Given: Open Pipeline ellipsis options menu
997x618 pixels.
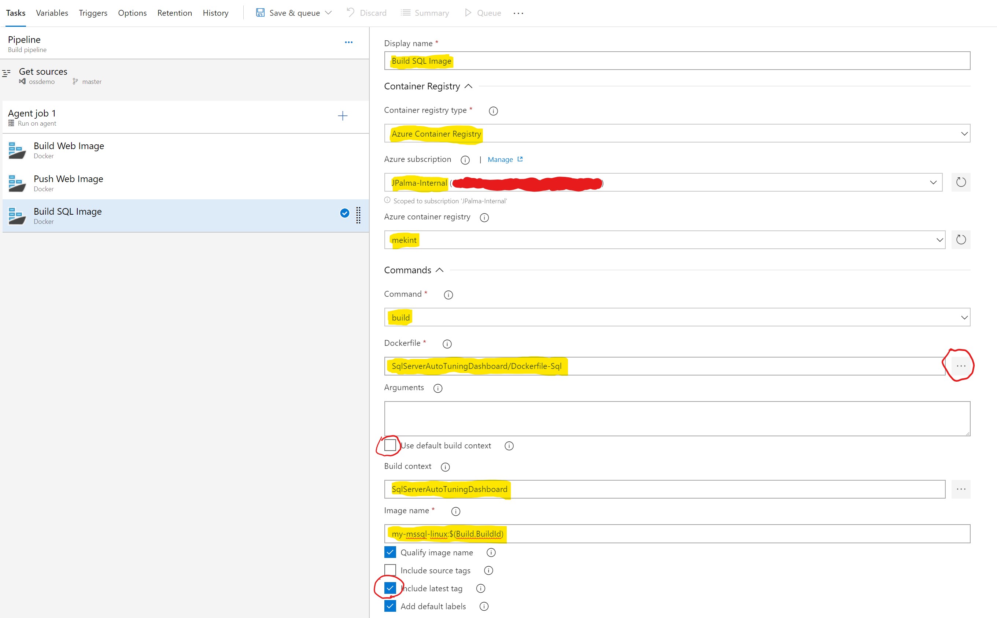Looking at the screenshot, I should click(x=348, y=42).
